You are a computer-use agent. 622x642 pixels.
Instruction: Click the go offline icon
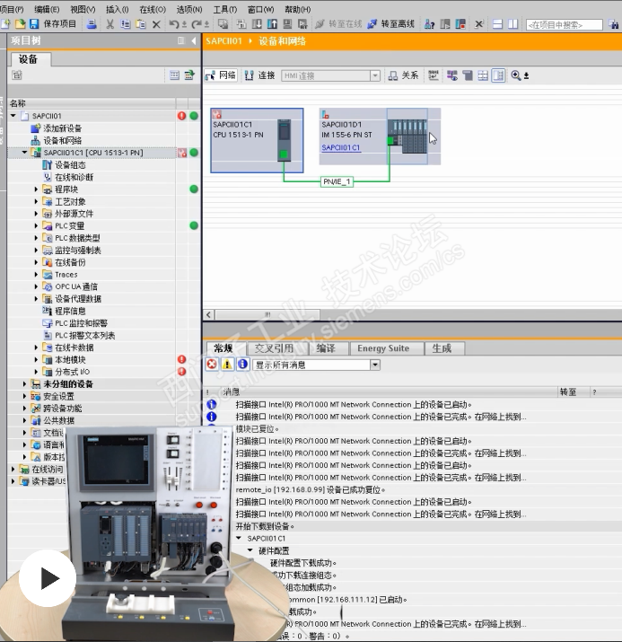point(372,24)
